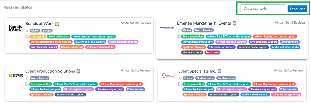This screenshot has width=311, height=104.
Task: Open the Emenee Marketing 'n' Events title
Action: point(204,23)
